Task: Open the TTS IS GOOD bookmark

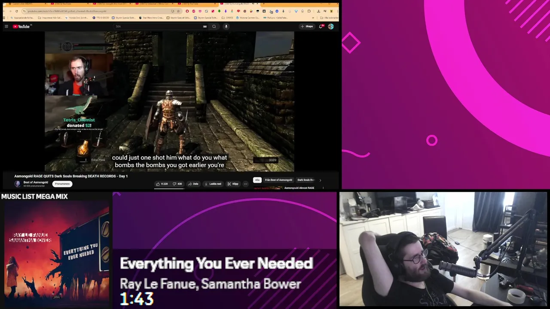Action: (x=101, y=18)
